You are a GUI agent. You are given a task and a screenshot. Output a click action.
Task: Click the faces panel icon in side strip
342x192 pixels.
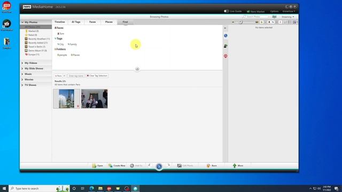point(226,46)
